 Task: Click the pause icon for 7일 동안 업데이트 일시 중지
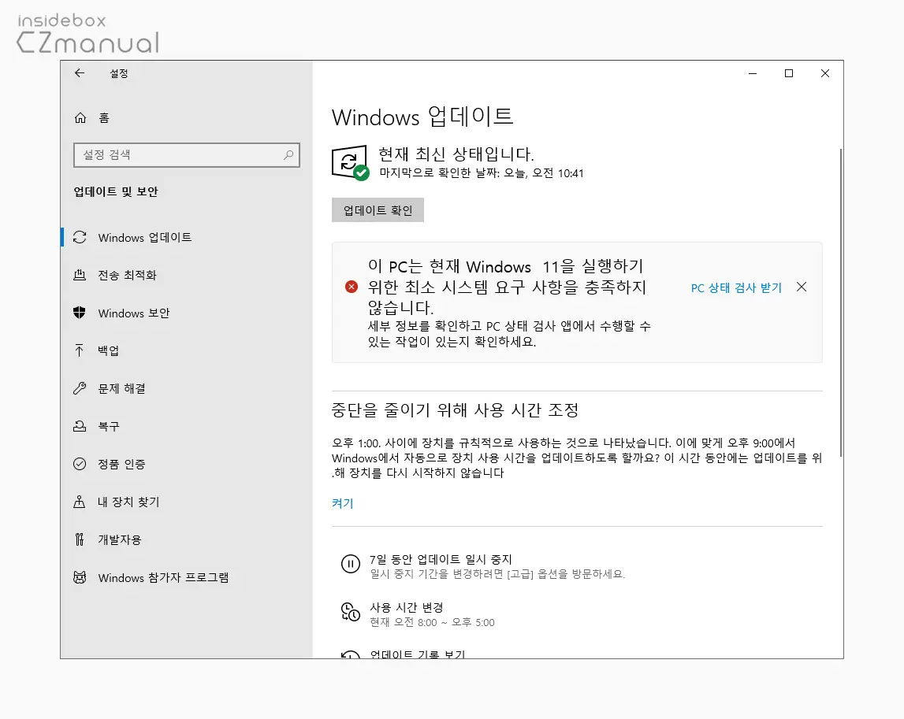351,563
